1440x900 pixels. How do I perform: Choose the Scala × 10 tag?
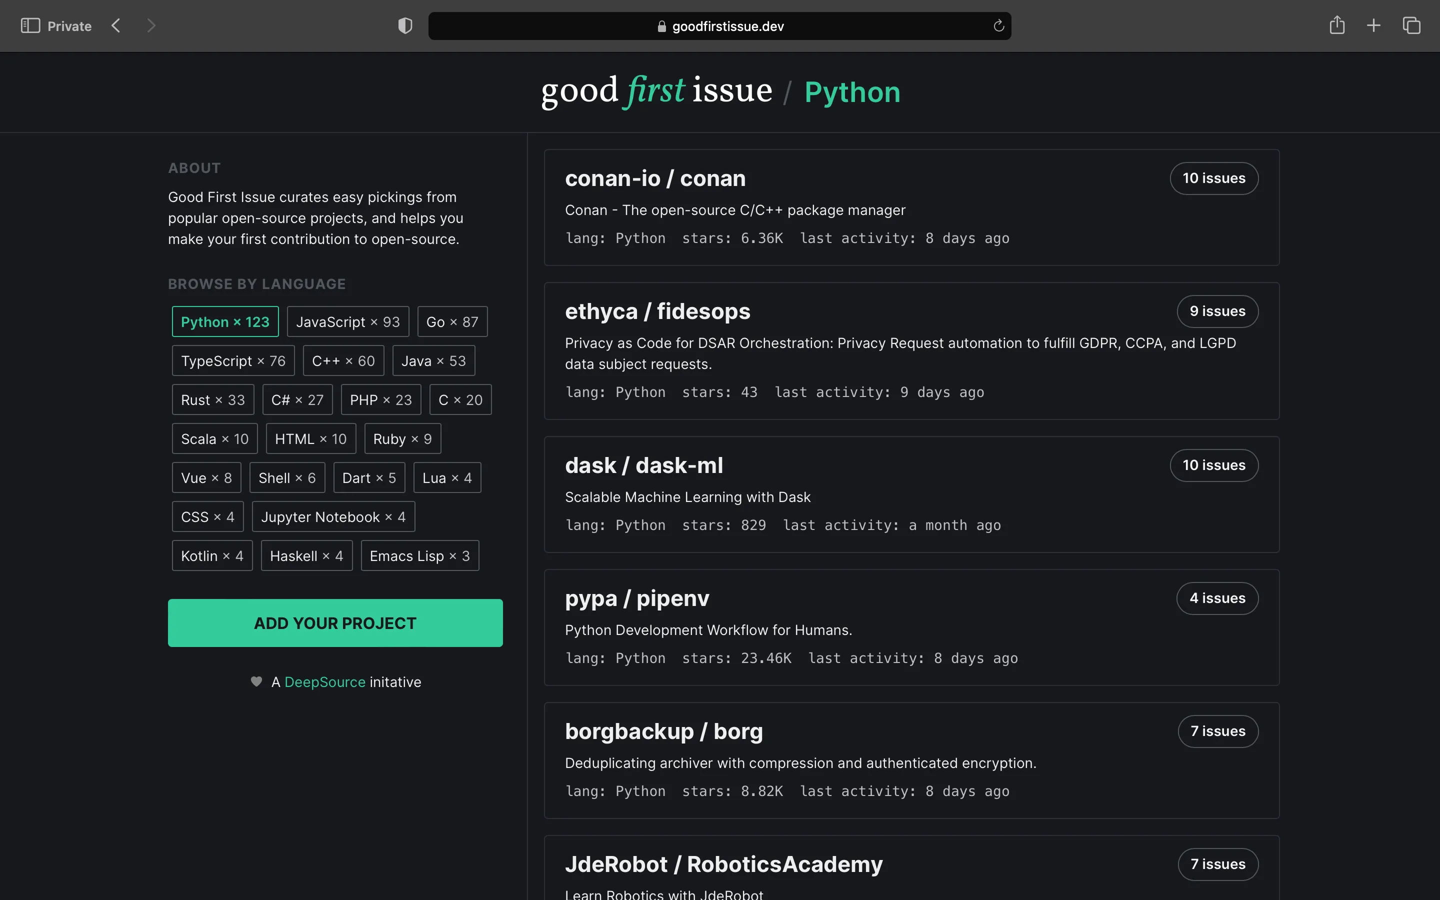click(215, 438)
